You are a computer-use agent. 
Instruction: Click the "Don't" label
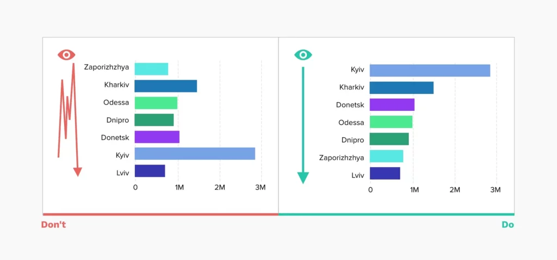pos(54,225)
